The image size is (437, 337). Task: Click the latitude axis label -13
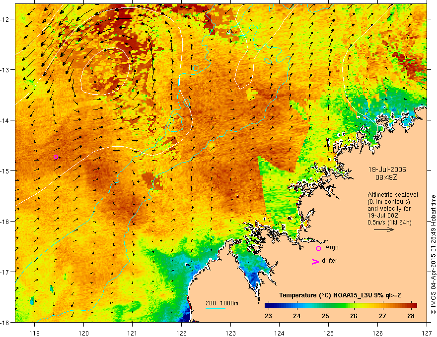[5, 70]
